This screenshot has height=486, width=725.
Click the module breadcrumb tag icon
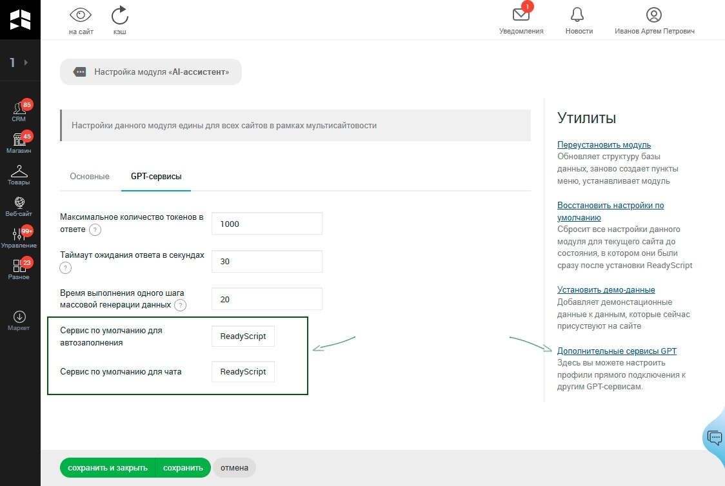click(x=79, y=72)
